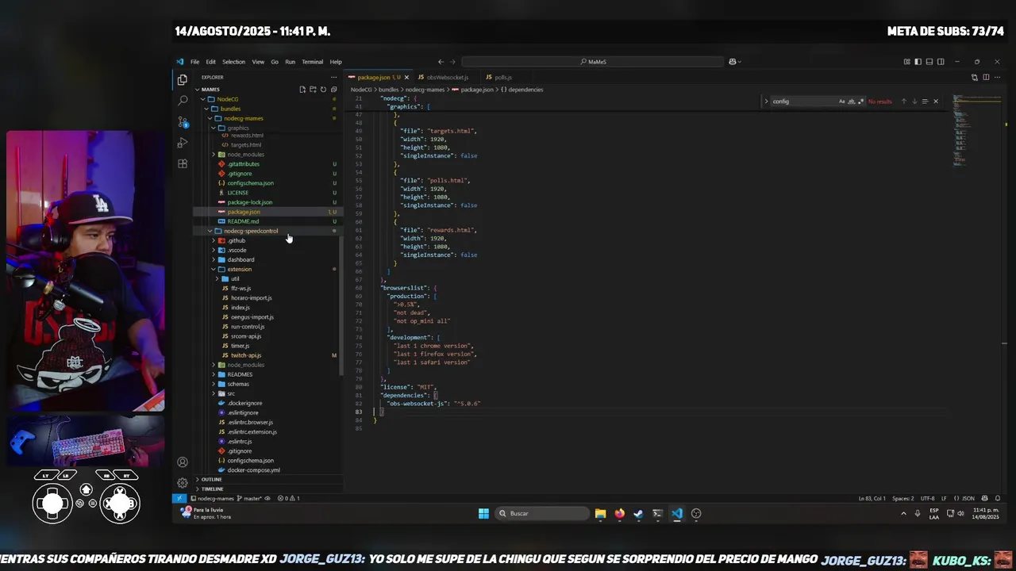Open the Source Control view
This screenshot has height=571, width=1016.
[x=183, y=121]
